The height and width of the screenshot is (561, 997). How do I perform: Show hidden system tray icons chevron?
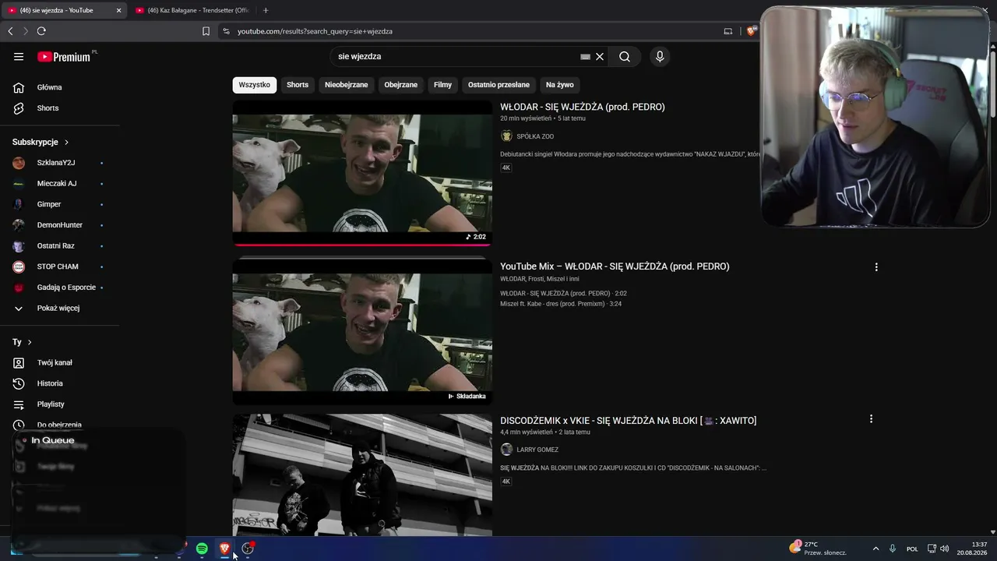875,549
